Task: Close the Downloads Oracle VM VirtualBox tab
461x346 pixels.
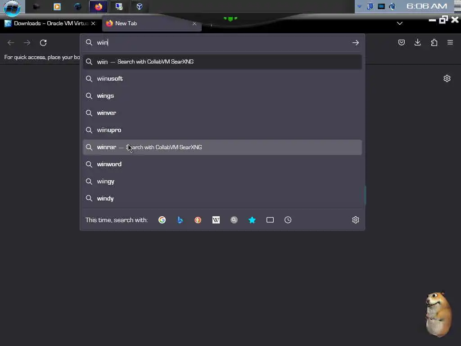Action: [x=93, y=23]
